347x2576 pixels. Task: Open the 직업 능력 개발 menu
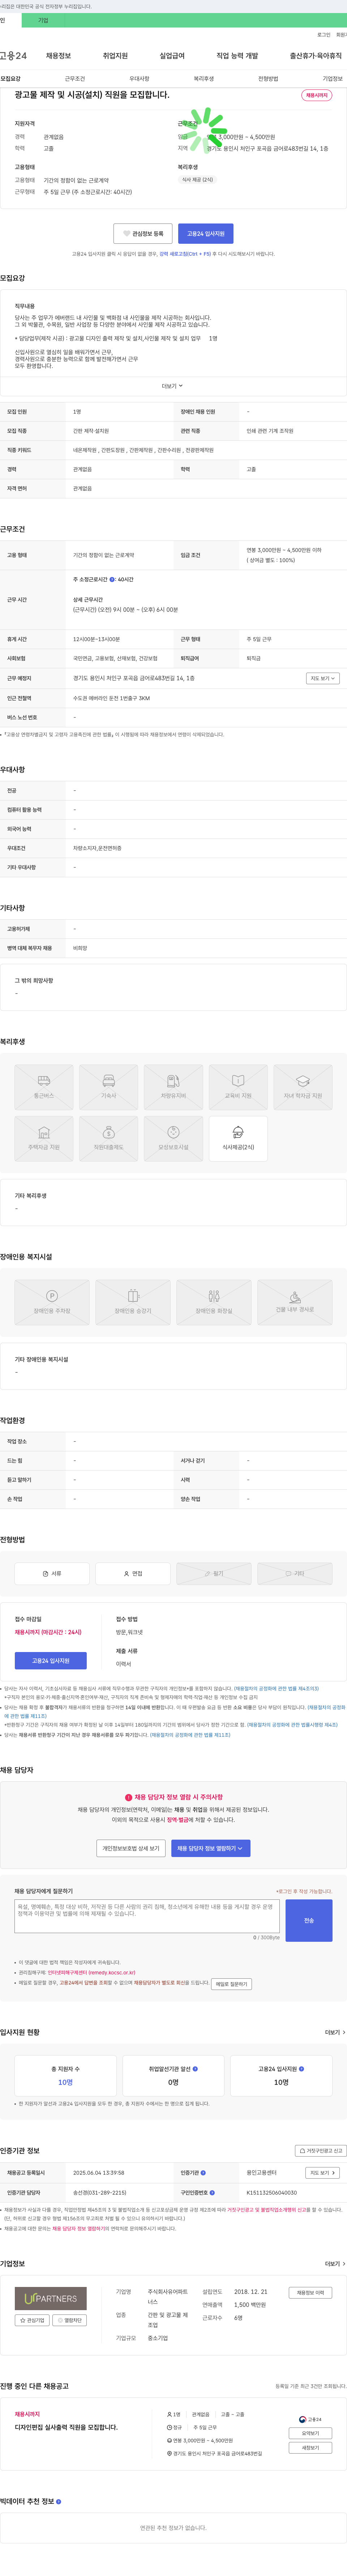[x=237, y=56]
